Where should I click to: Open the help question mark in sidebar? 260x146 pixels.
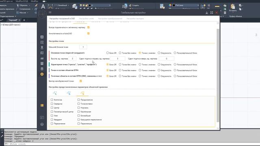[x=42, y=125]
